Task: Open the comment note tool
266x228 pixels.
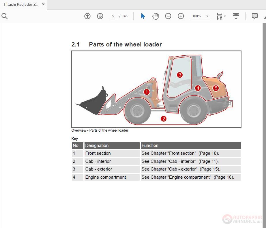Action: coord(255,16)
